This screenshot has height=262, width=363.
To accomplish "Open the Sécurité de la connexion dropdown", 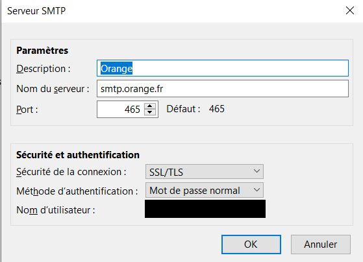I will 205,172.
